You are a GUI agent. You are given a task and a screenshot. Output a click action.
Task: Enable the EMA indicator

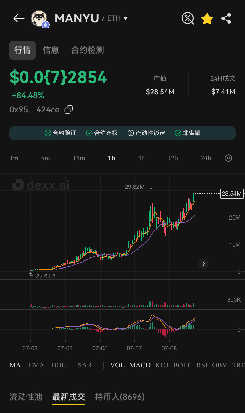pyautogui.click(x=36, y=365)
